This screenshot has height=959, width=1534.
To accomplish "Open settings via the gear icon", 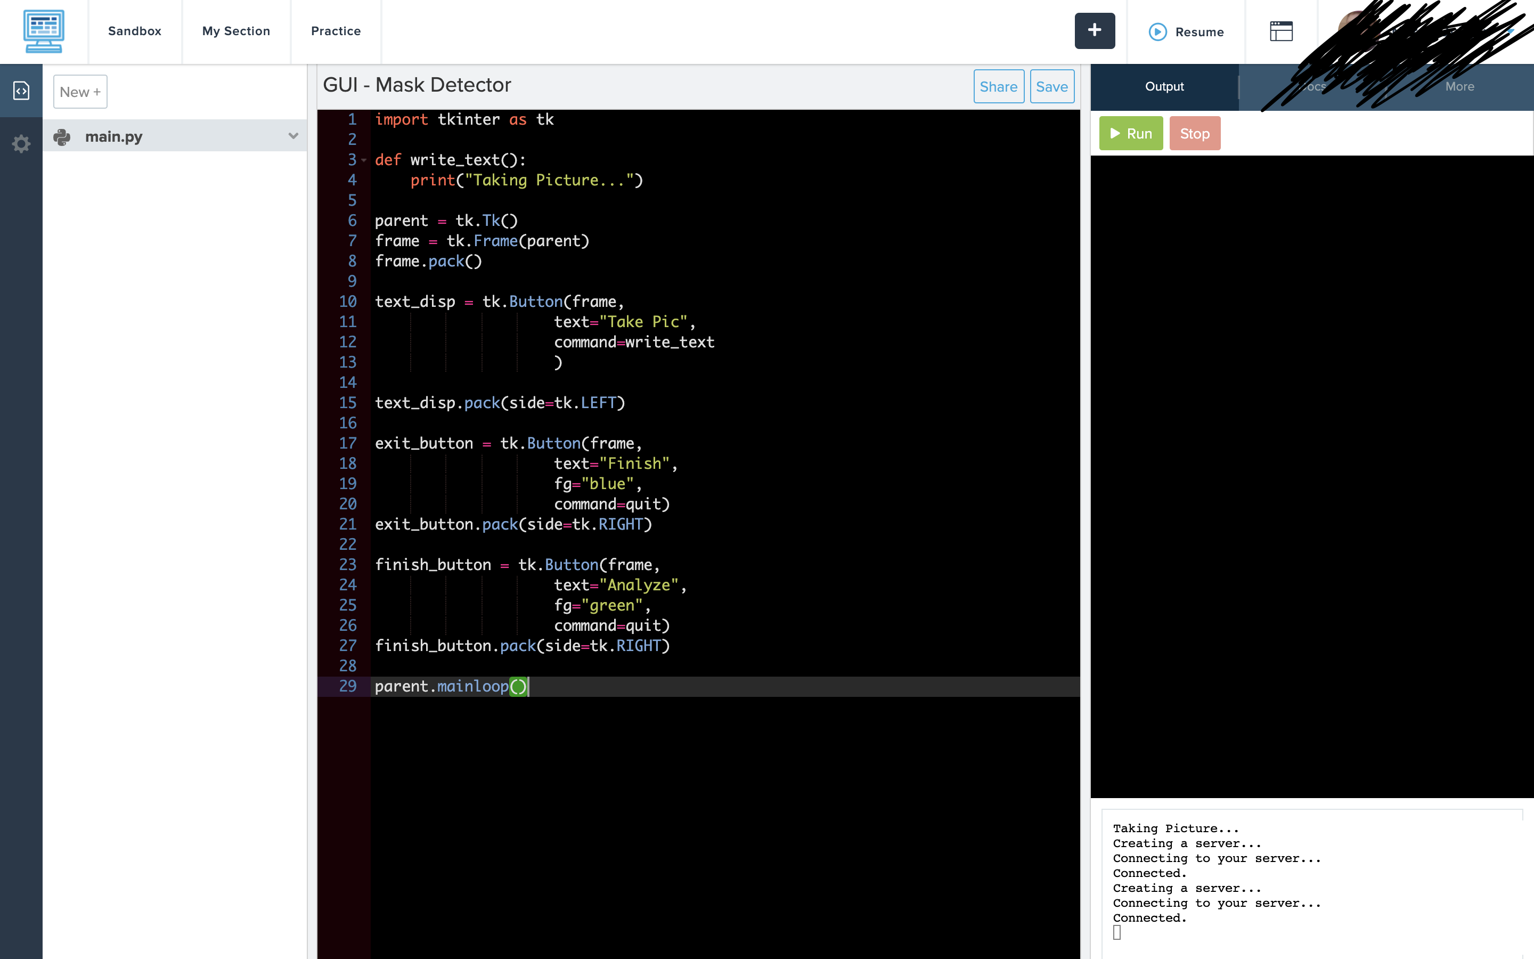I will click(21, 144).
